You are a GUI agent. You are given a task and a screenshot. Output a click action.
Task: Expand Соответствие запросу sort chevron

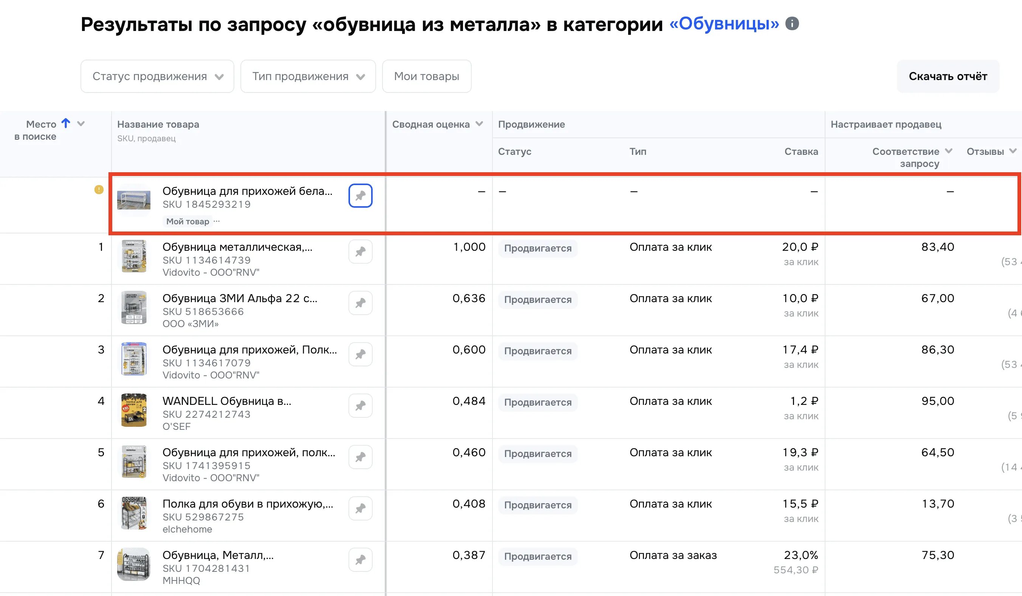tap(949, 151)
